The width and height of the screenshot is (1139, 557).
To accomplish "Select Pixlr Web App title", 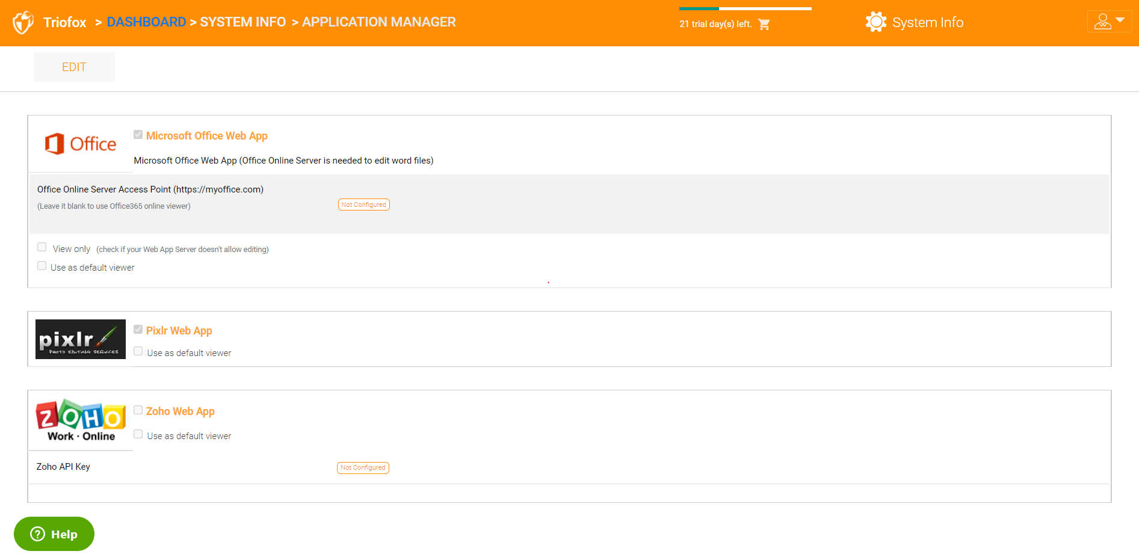I will tap(179, 331).
